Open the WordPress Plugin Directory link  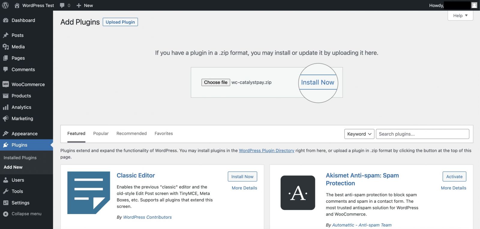266,151
